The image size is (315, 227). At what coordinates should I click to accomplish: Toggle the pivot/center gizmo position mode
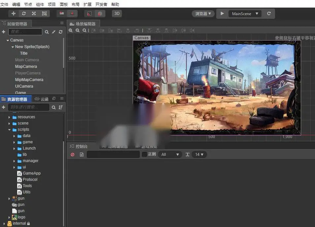pyautogui.click(x=62, y=14)
